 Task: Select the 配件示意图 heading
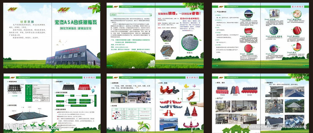pos(13,105)
